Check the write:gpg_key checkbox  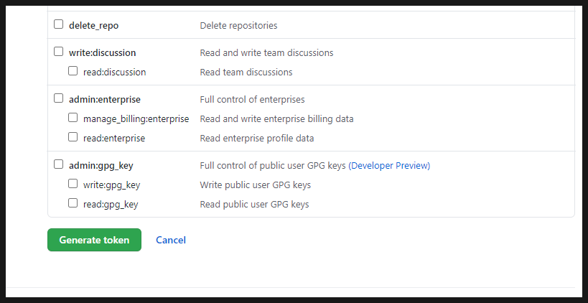coord(73,184)
